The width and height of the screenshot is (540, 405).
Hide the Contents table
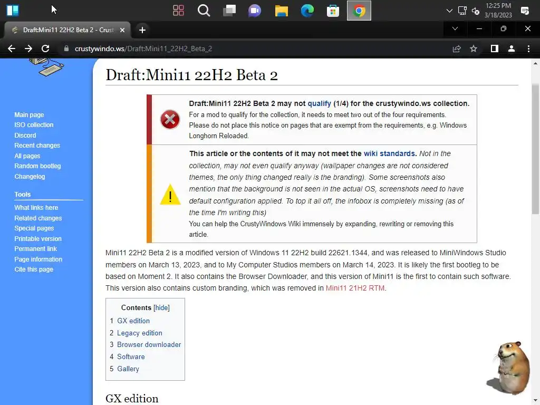click(x=161, y=307)
